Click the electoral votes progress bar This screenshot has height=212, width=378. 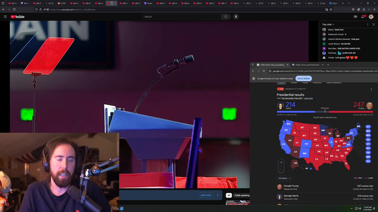click(325, 112)
